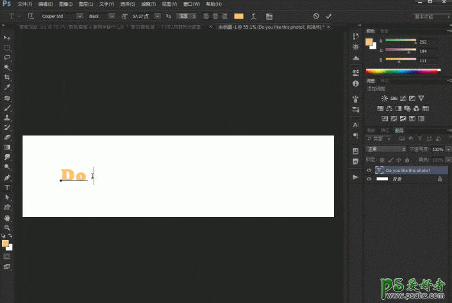Select the Custom Shape tool
This screenshot has width=452, height=303.
(7, 207)
